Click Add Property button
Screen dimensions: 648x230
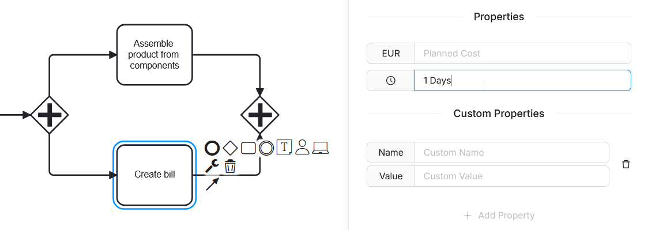499,216
